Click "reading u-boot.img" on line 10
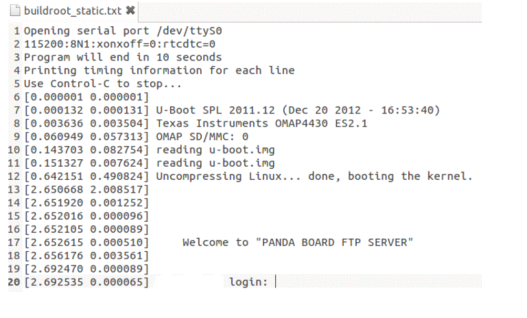Viewport: 527px width, 318px height. coord(215,150)
